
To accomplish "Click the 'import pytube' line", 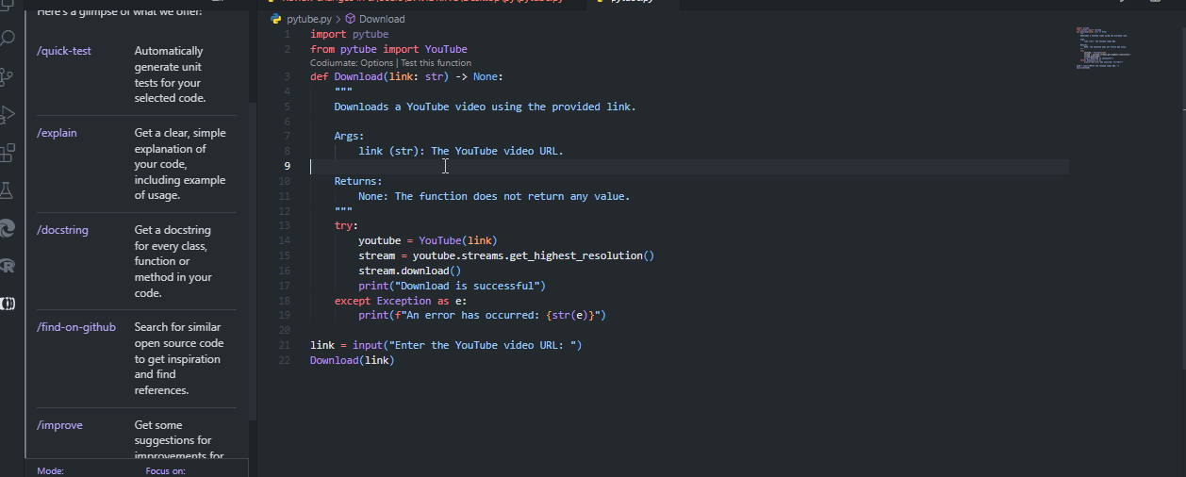I will click(349, 34).
